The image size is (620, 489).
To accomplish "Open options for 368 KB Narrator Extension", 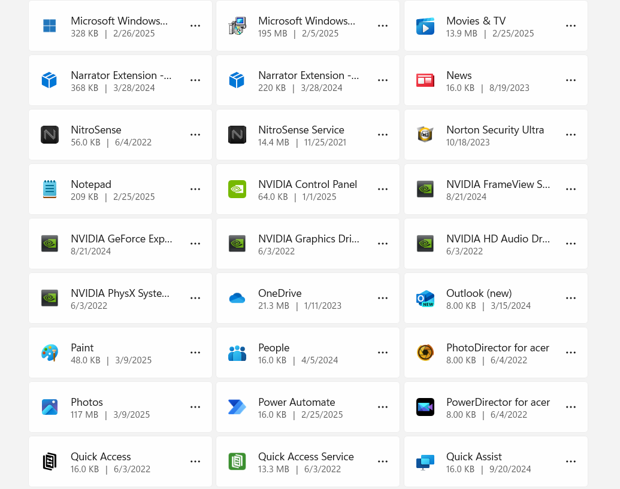I will coord(195,80).
